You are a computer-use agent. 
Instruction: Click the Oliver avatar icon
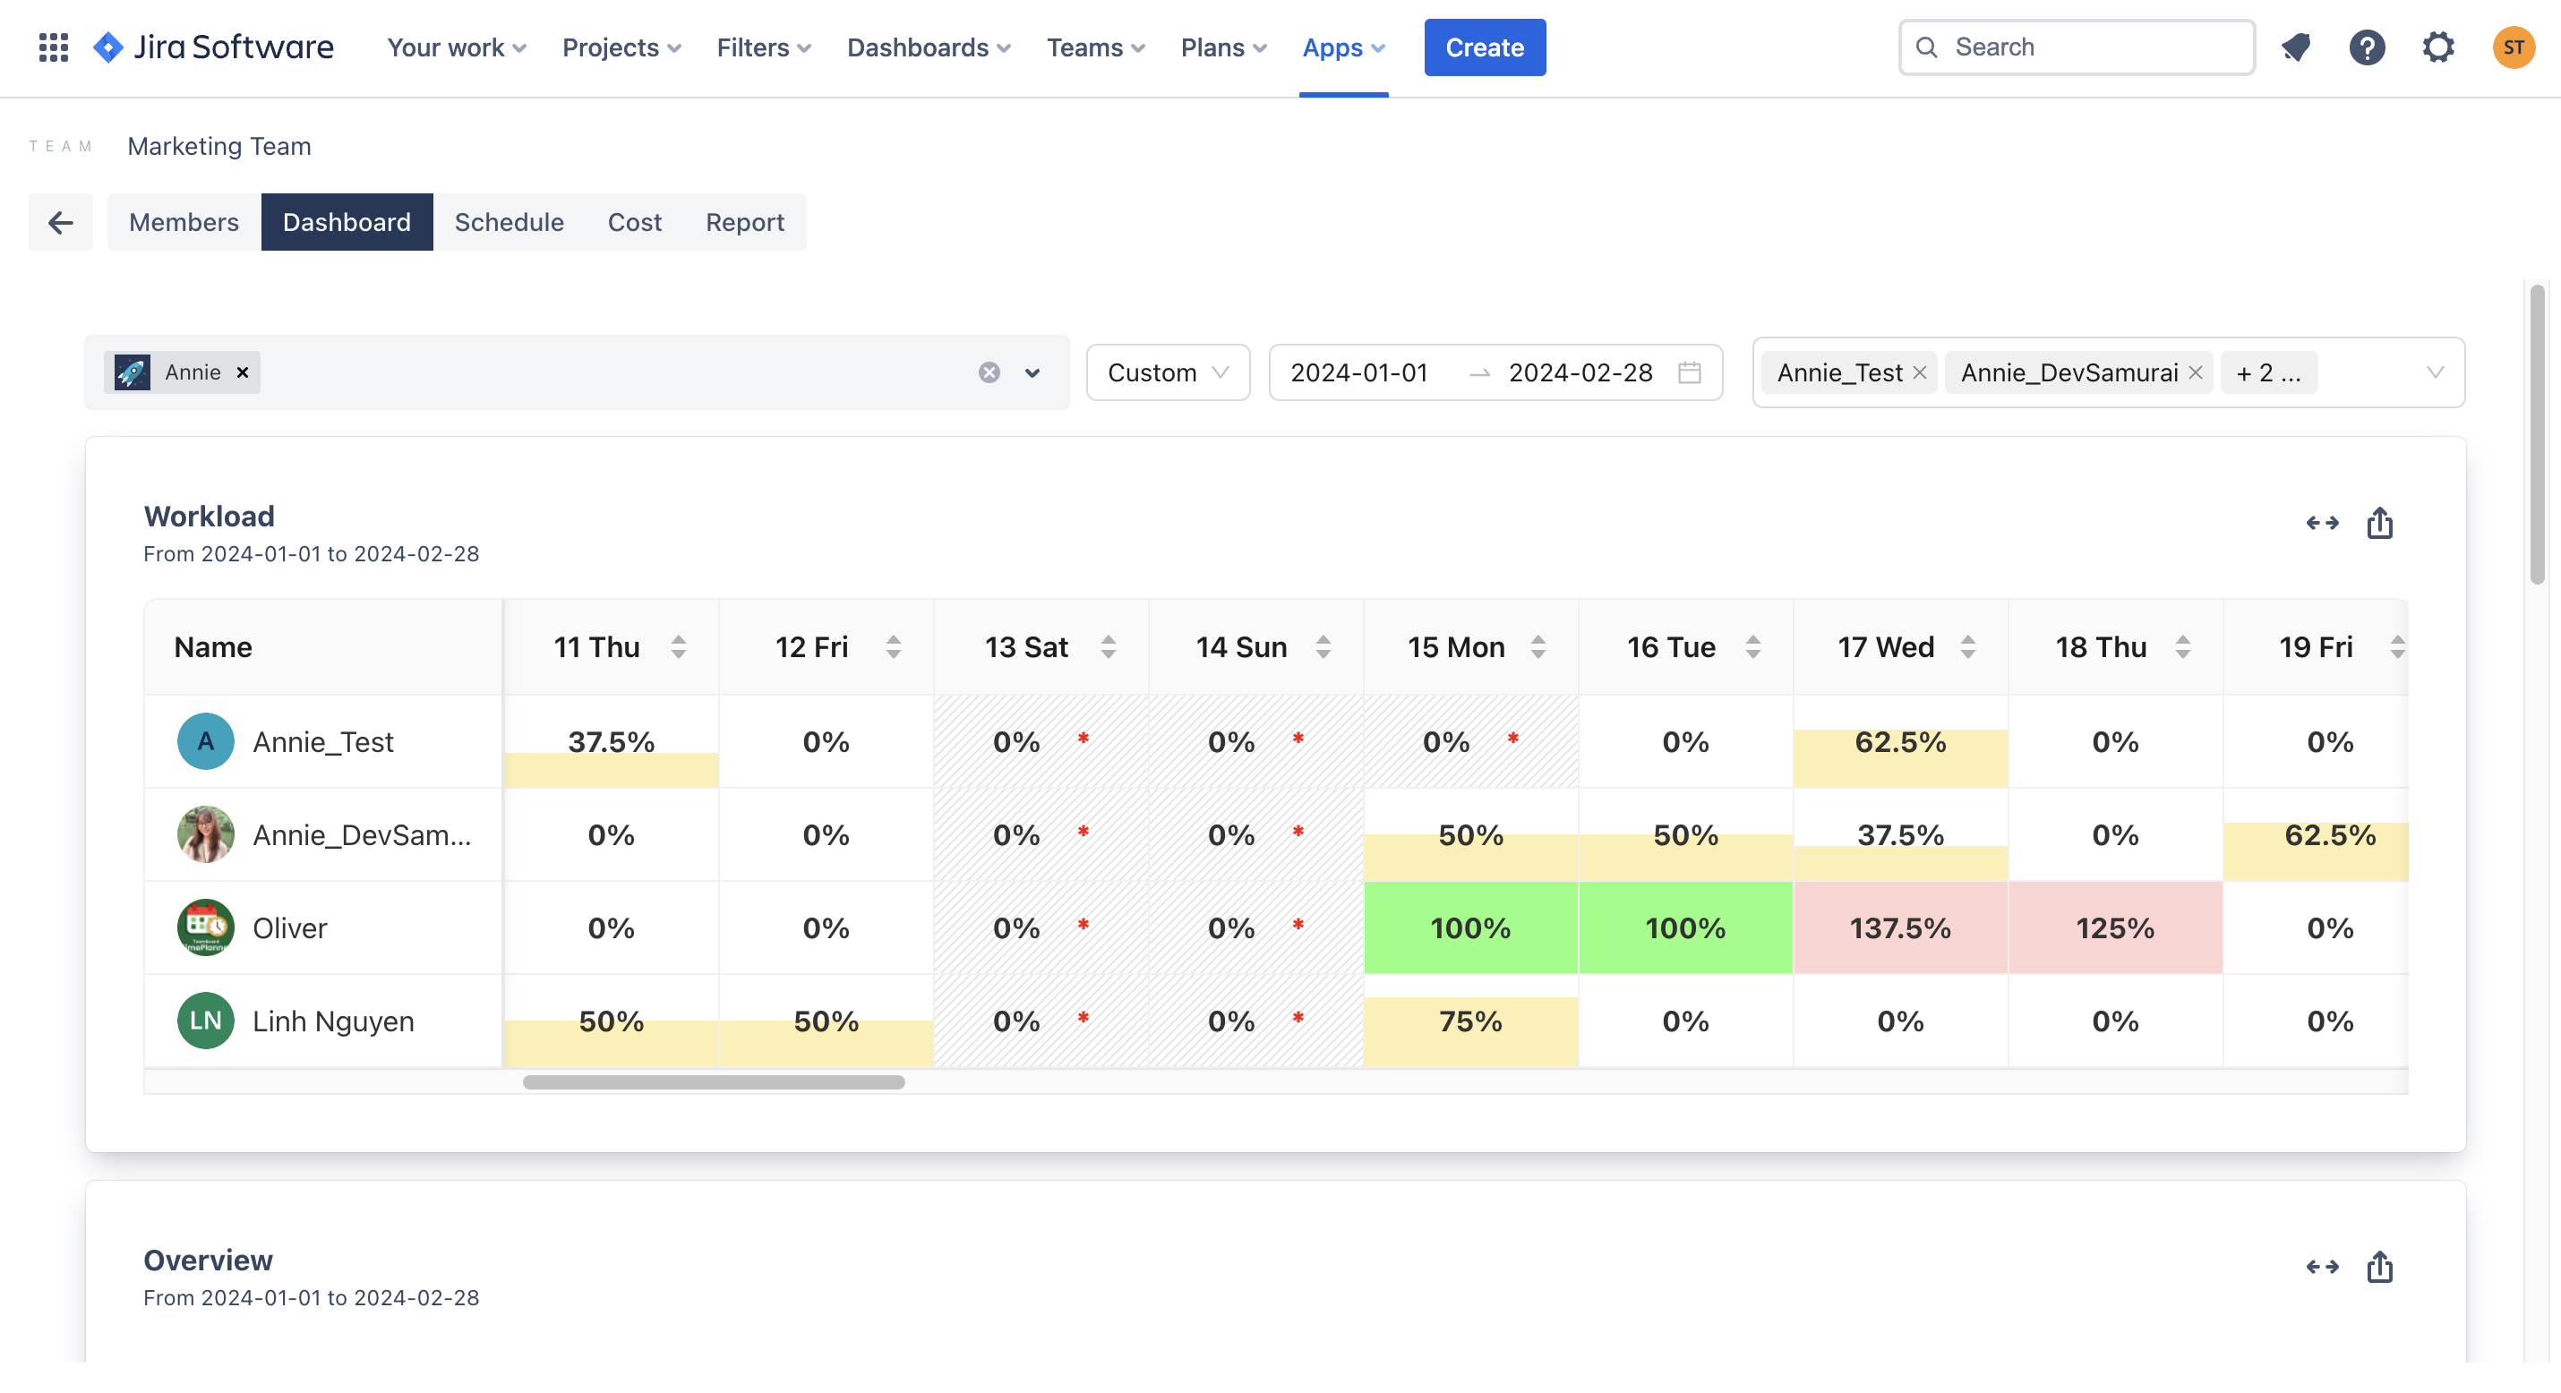click(206, 927)
